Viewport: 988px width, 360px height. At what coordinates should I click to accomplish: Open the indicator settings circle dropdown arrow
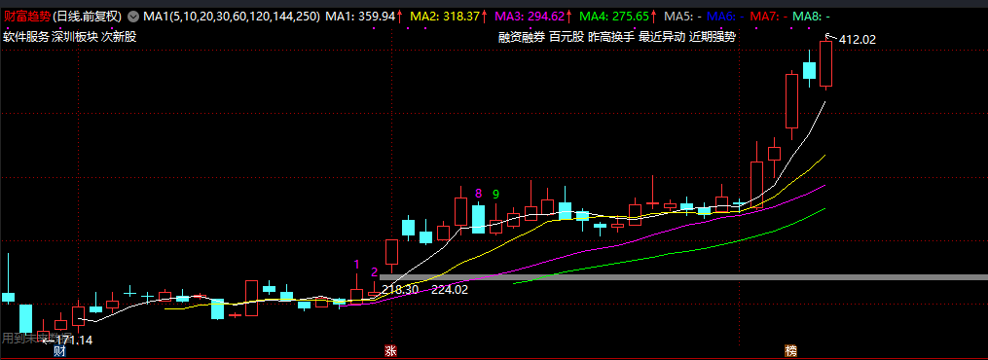coord(133,17)
